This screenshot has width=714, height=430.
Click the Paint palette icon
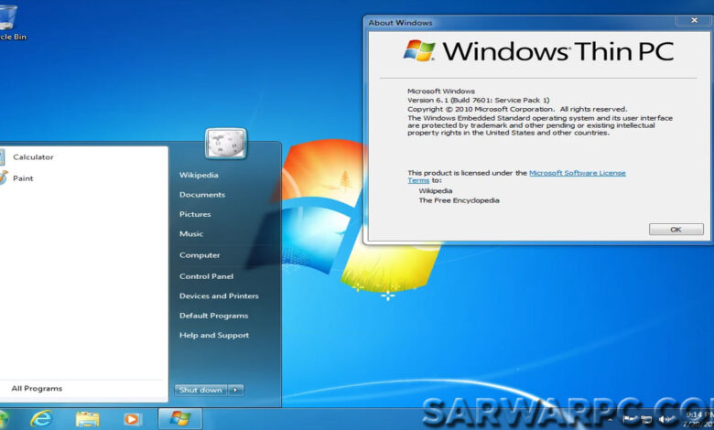3,177
